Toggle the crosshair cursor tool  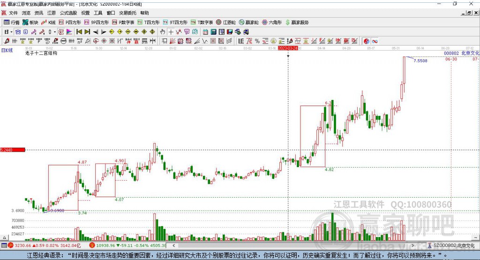pyautogui.click(x=171, y=32)
